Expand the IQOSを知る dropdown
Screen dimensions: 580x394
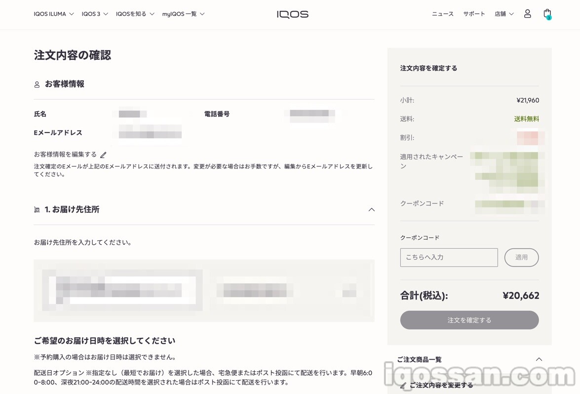pos(135,14)
